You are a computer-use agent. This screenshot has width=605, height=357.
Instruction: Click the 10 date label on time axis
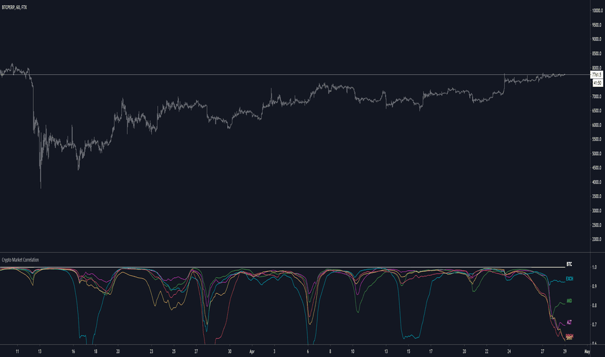click(x=352, y=352)
